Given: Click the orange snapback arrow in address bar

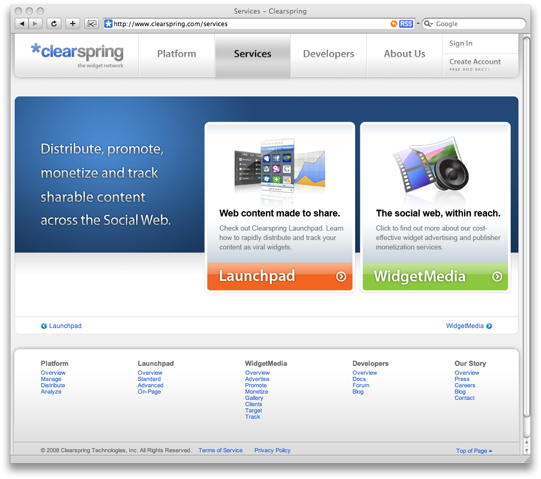Looking at the screenshot, I should point(394,24).
